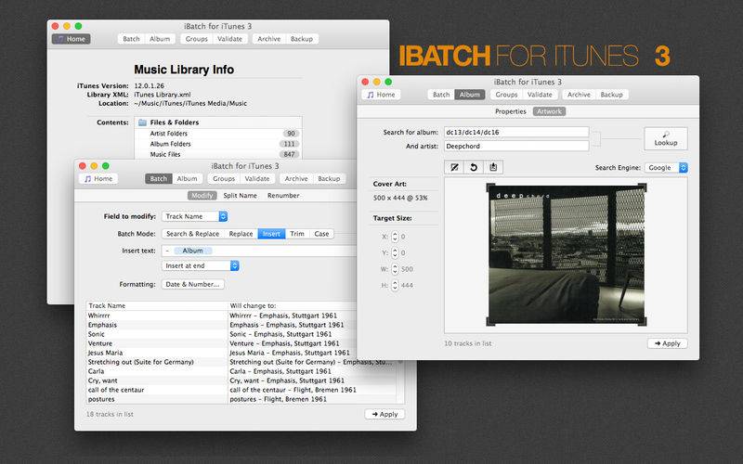Open the Insert at end dropdown

(x=201, y=265)
